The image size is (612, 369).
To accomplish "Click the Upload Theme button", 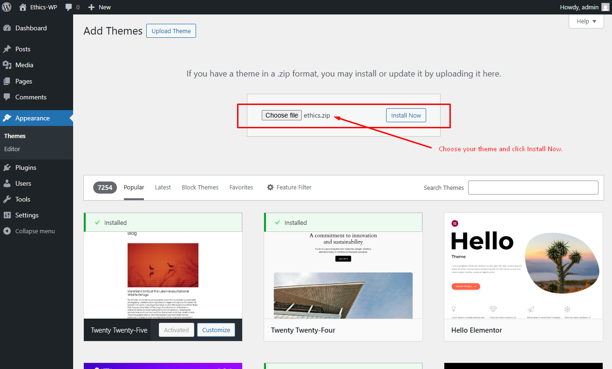I will tap(171, 31).
